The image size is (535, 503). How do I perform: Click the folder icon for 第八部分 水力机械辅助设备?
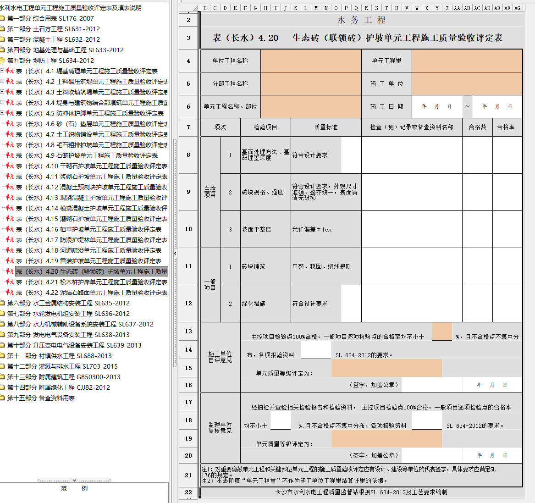pyautogui.click(x=2, y=324)
